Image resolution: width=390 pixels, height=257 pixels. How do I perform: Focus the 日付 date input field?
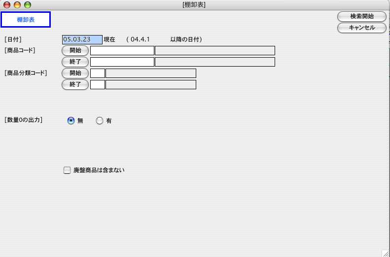tap(82, 39)
